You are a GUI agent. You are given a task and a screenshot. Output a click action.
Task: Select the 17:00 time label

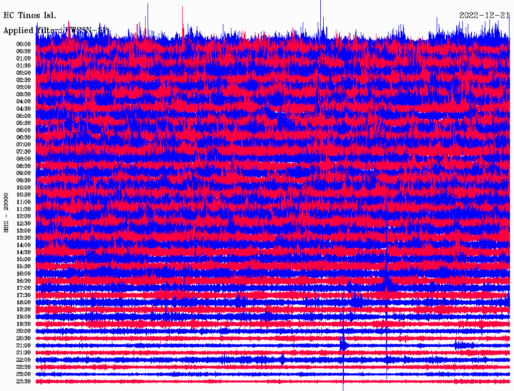click(x=24, y=288)
